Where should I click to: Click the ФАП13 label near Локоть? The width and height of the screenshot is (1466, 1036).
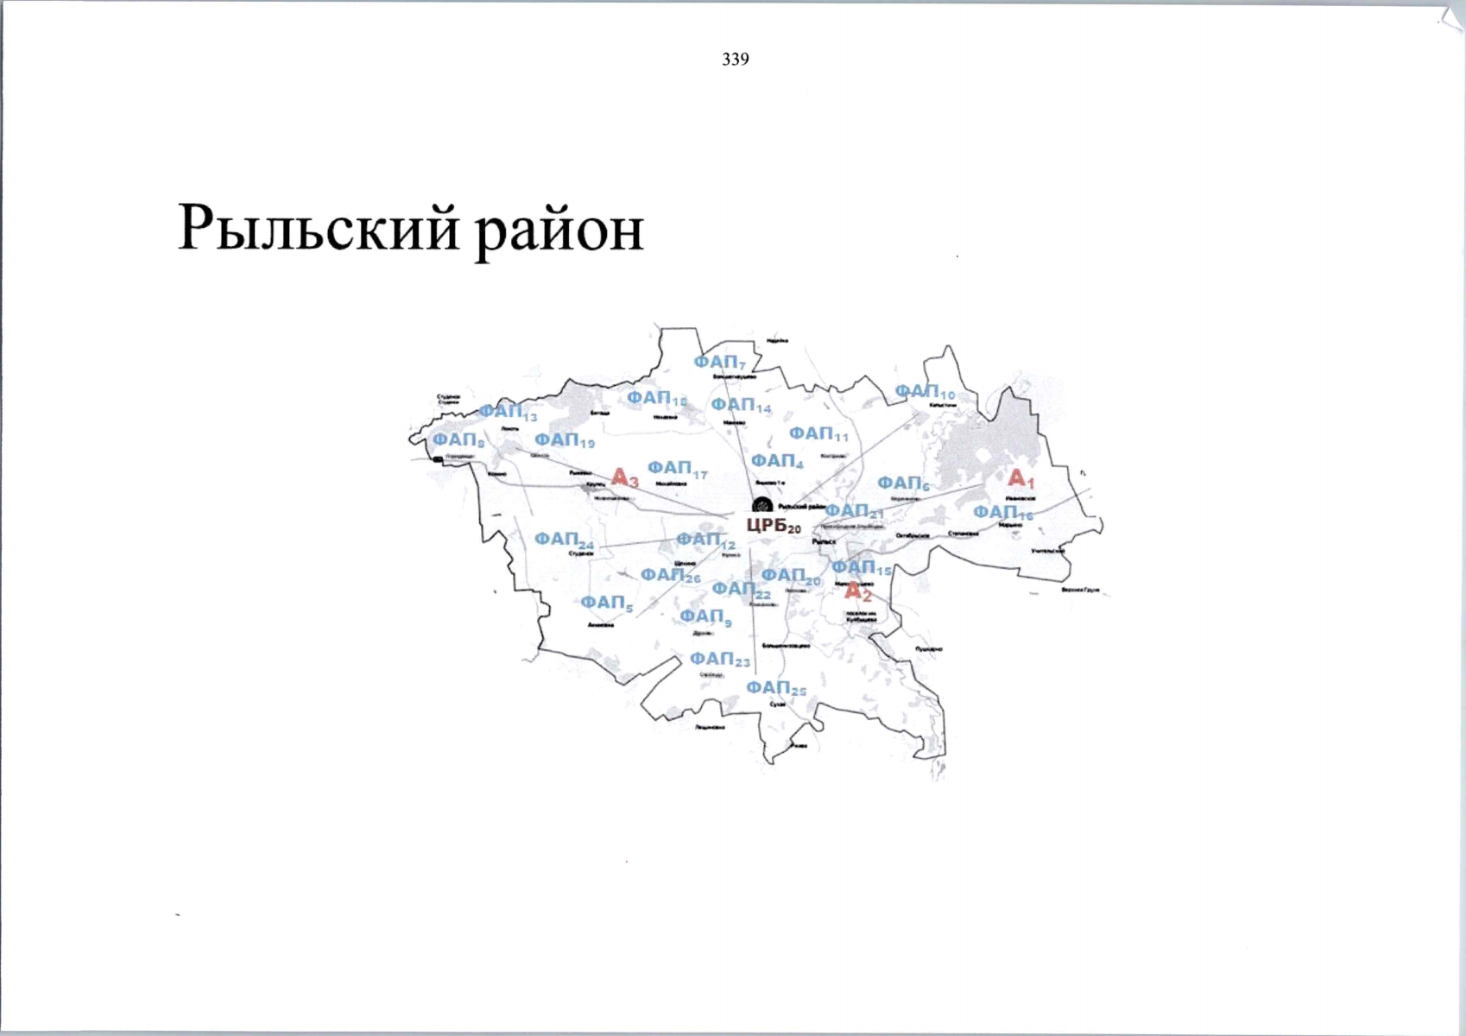pyautogui.click(x=508, y=414)
